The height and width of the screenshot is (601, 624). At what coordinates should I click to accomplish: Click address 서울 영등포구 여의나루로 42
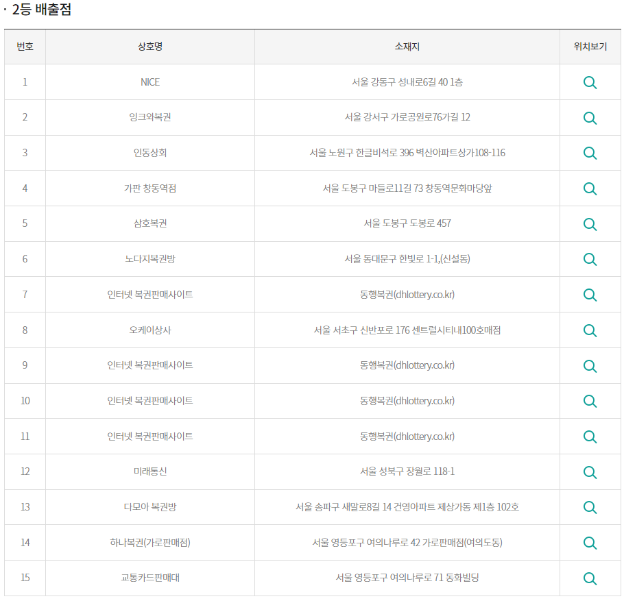tap(366, 542)
